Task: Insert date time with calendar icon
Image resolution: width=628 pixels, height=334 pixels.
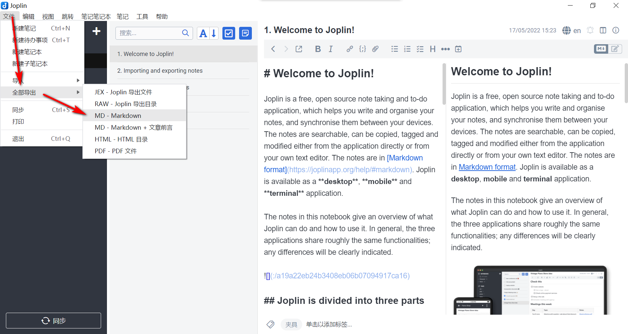Action: pos(458,49)
